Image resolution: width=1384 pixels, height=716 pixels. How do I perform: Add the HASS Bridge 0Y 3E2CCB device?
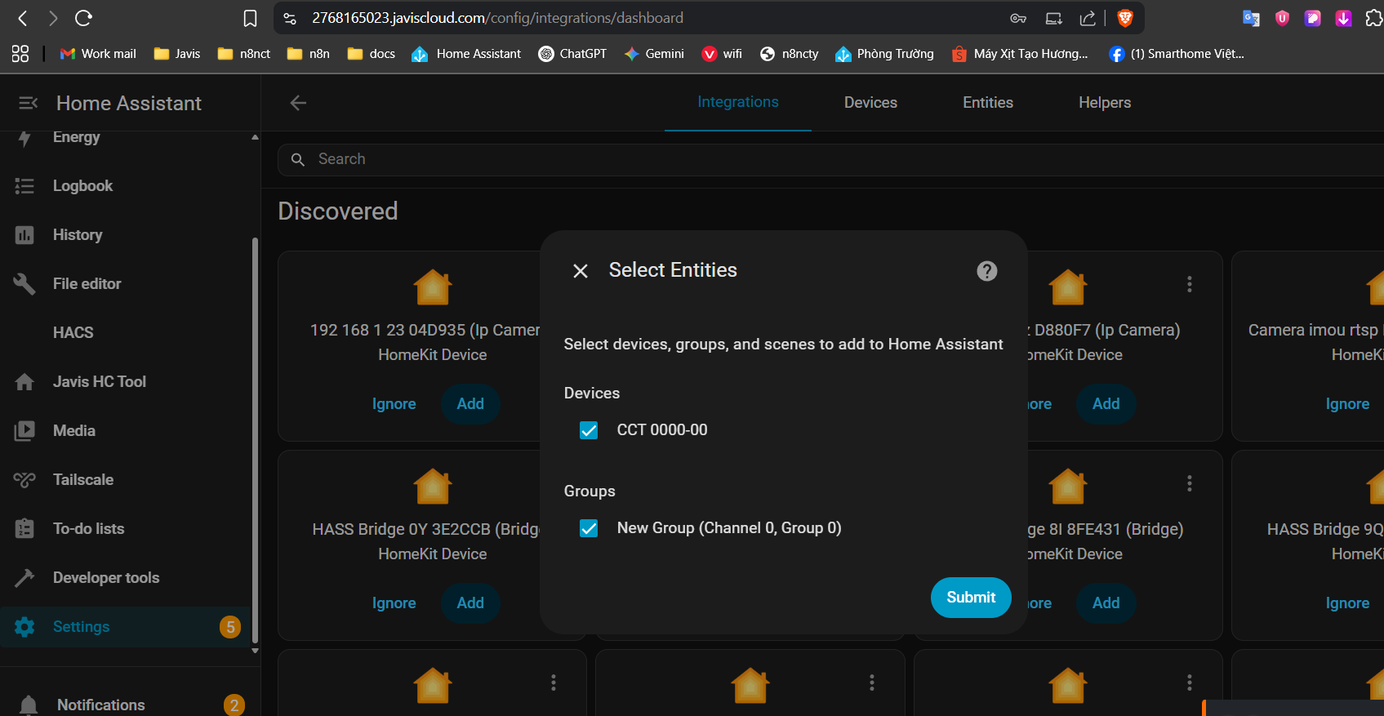(x=469, y=603)
